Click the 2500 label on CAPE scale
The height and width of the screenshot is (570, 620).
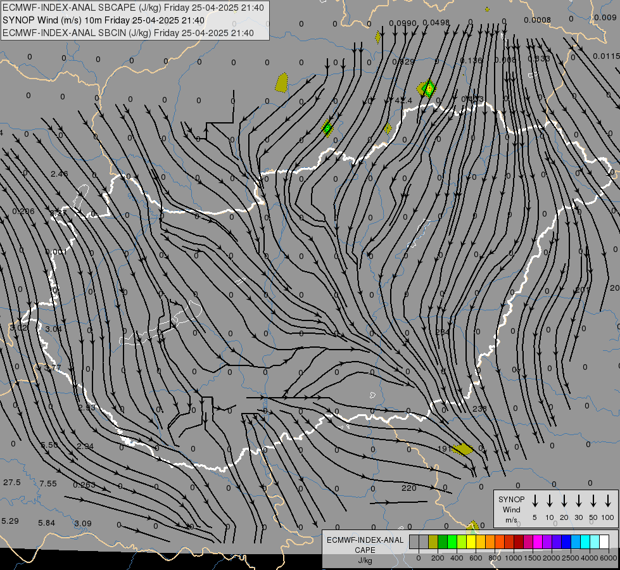point(571,558)
